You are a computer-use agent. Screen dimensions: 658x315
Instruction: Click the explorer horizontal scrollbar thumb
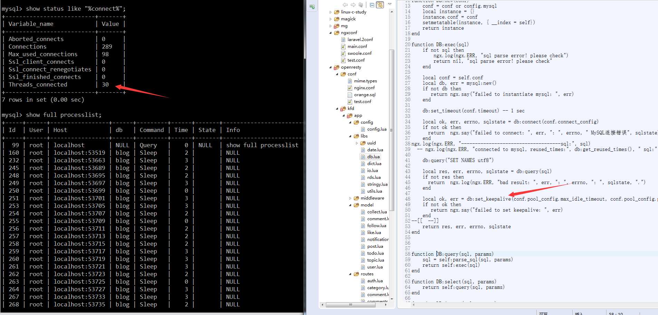351,305
